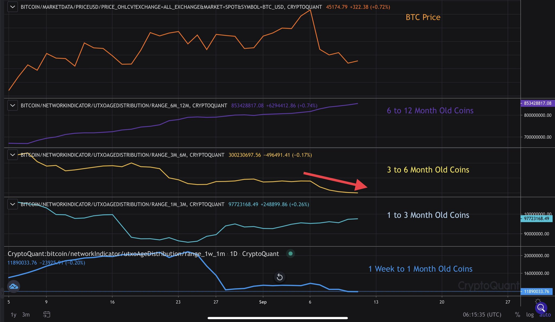Toggle auto scale mode

click(545, 315)
